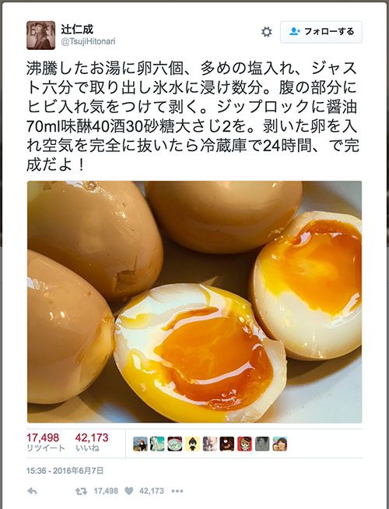Click the reply arrow icon

pyautogui.click(x=32, y=491)
